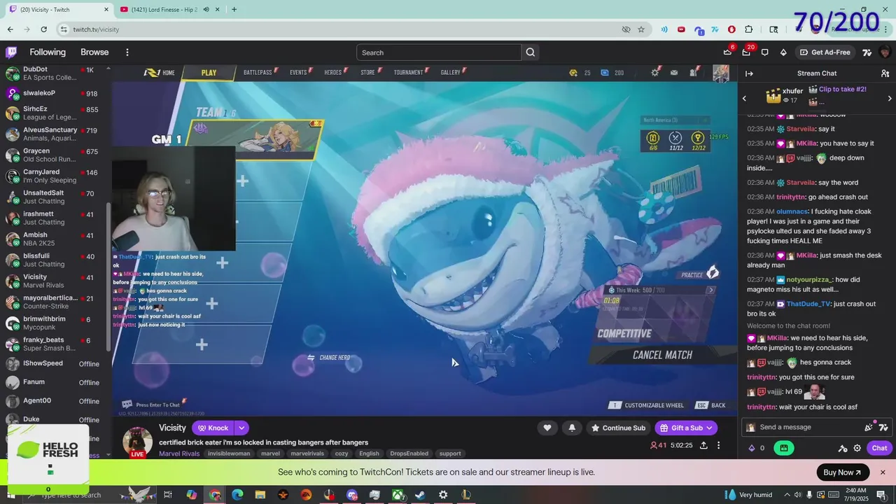The image size is (896, 504).
Task: Open a new browser tab
Action: (x=234, y=10)
